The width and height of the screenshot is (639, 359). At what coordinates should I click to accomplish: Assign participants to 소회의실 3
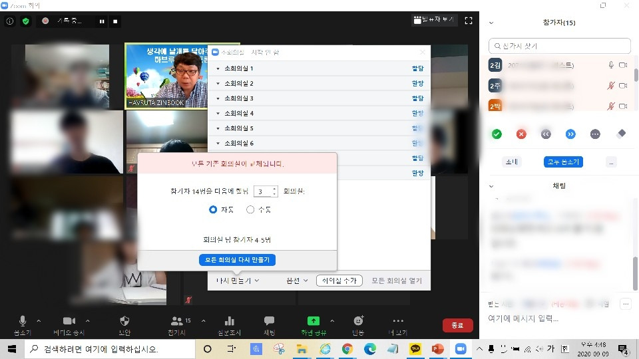click(418, 98)
